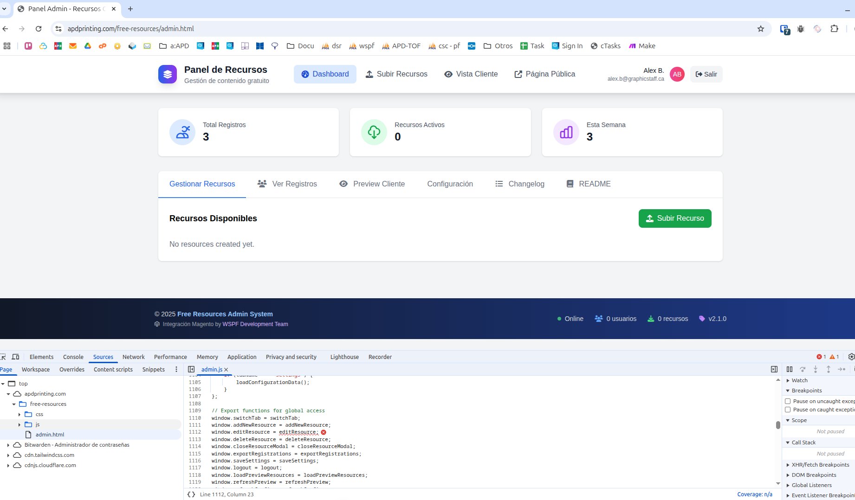Enable Pause on uncaught exceptions checkbox
Image resolution: width=855 pixels, height=500 pixels.
coord(788,401)
